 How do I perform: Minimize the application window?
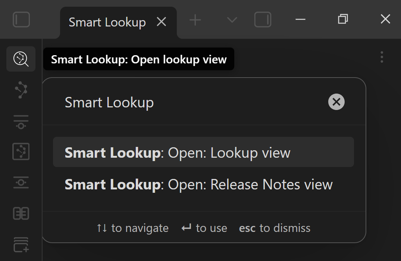pyautogui.click(x=300, y=19)
